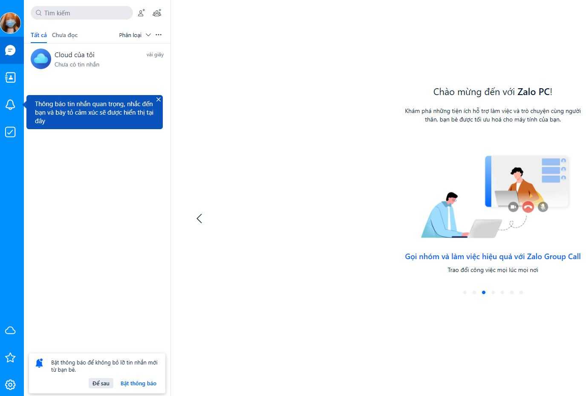Click the Zalo Group Call heading
The height and width of the screenshot is (396, 586).
[493, 257]
